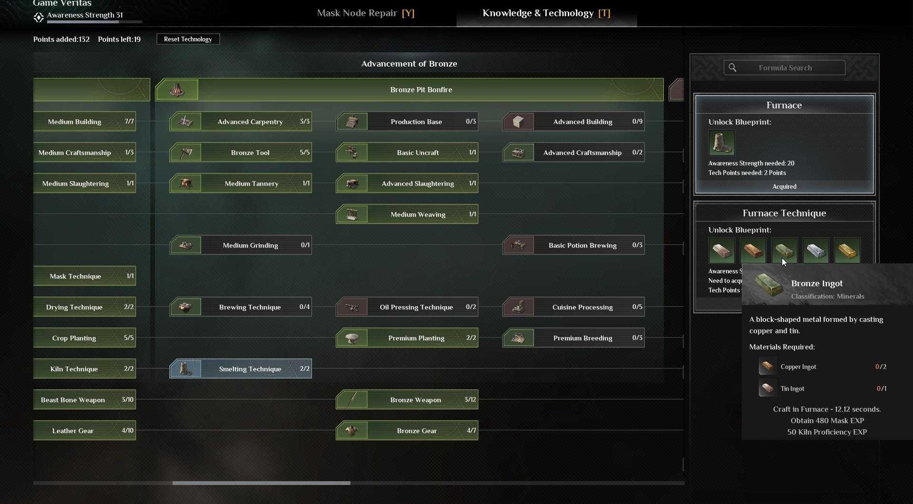Click the Acquired status on Furnace card
The height and width of the screenshot is (504, 913).
784,186
